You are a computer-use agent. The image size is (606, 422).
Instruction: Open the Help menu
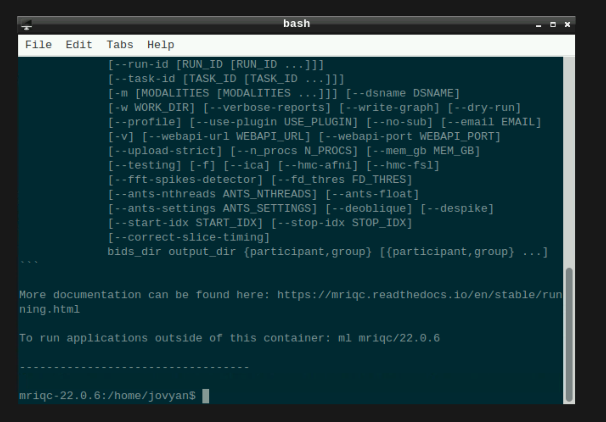(x=160, y=44)
